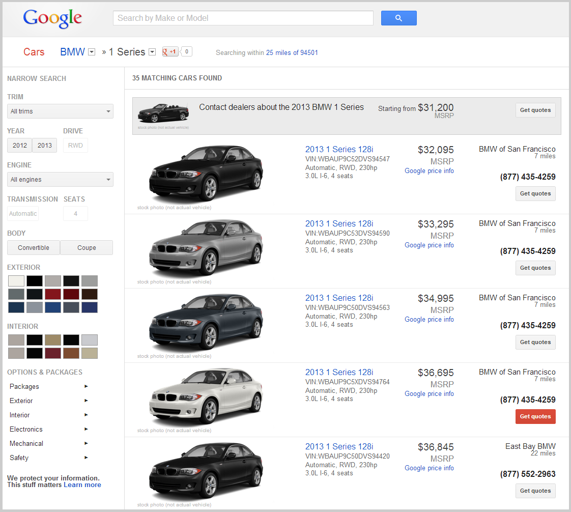571x512 pixels.
Task: Pick the white exterior color swatch
Action: 16,281
